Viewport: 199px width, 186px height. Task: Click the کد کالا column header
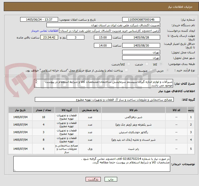point(176,110)
